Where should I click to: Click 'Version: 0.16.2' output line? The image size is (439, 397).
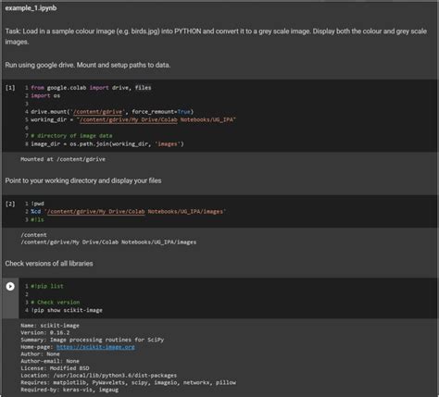coord(45,333)
